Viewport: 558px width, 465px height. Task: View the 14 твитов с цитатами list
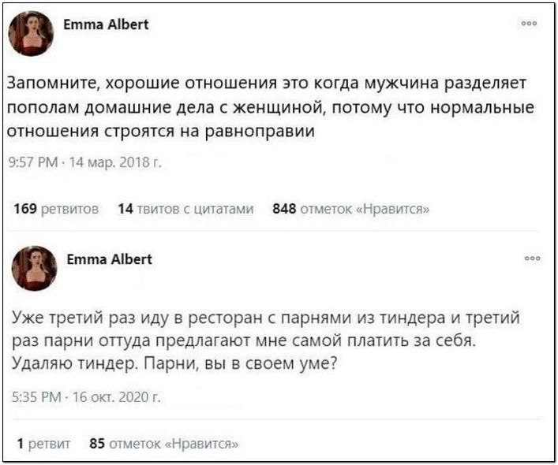pos(185,209)
